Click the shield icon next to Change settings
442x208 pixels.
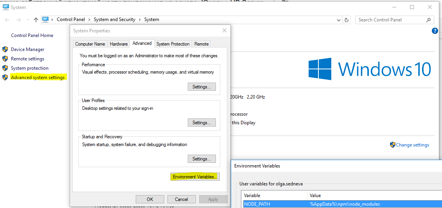pos(392,145)
